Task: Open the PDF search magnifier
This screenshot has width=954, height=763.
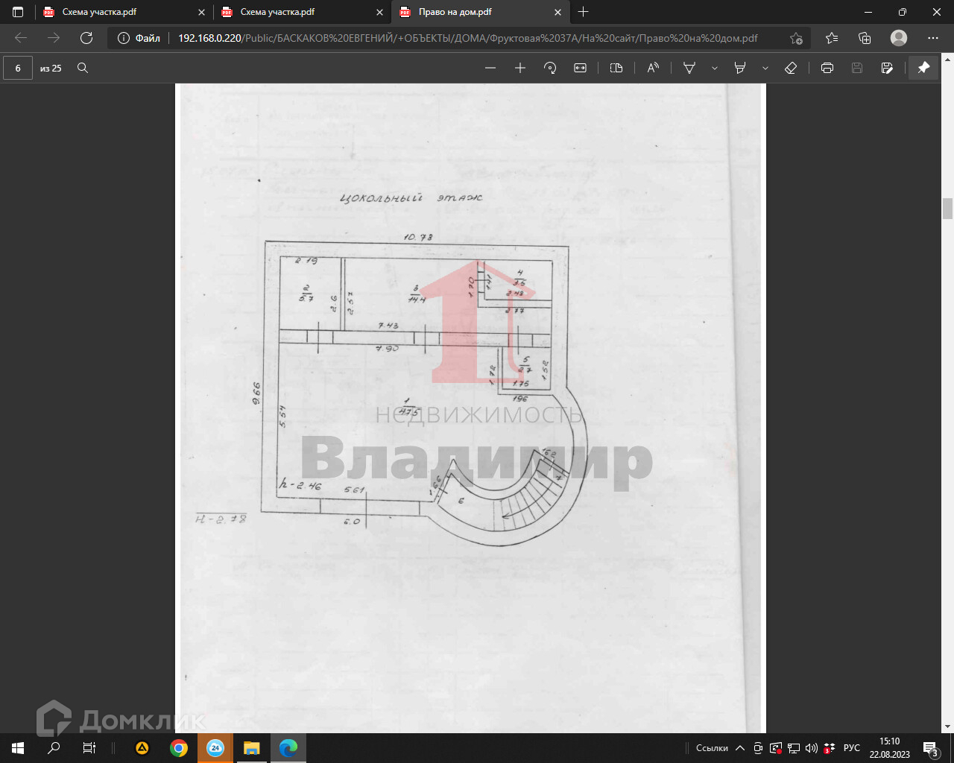Action: pos(83,68)
